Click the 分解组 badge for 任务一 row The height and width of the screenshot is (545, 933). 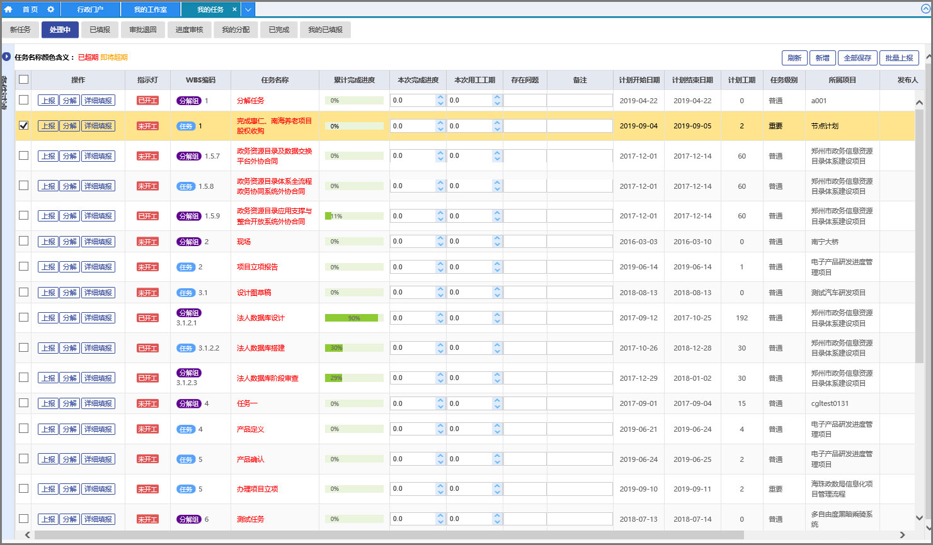click(189, 403)
